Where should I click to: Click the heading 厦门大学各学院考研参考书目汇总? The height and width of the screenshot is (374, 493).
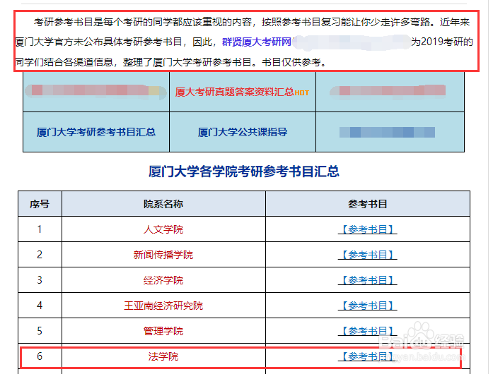coord(244,171)
